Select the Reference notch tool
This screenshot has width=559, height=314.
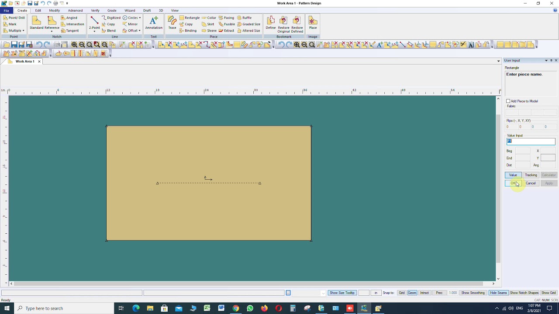(52, 23)
